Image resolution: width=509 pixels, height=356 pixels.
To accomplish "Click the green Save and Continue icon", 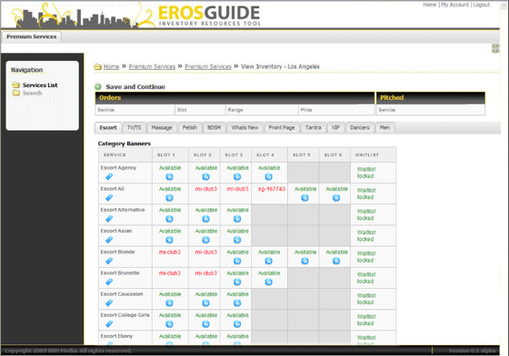I will click(98, 86).
